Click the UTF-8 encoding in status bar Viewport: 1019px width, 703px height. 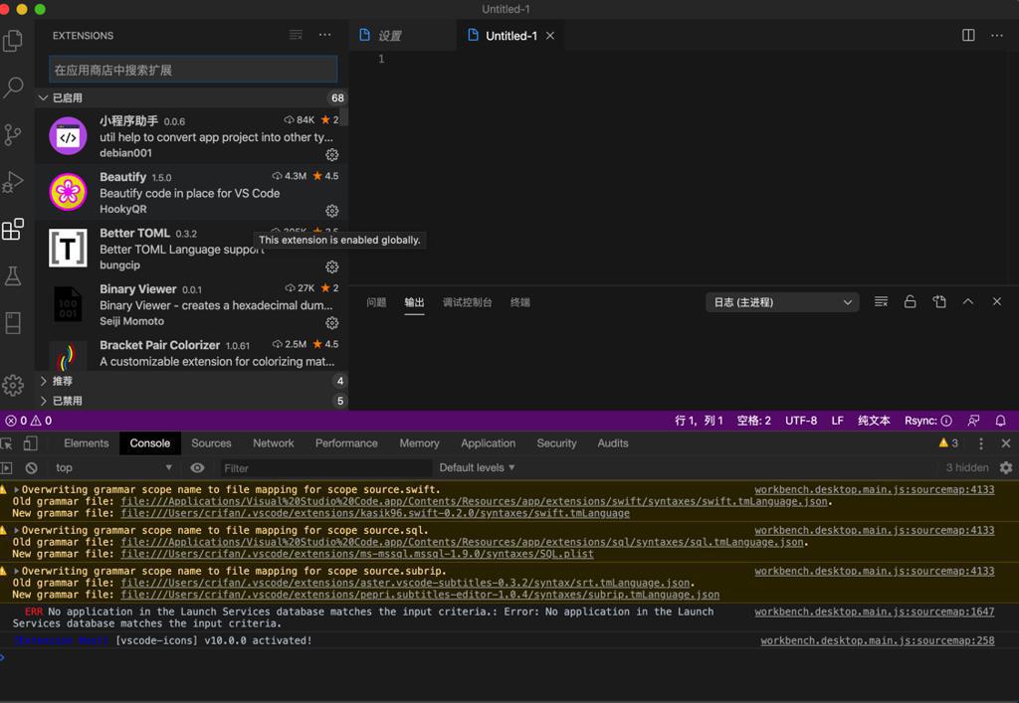point(800,421)
